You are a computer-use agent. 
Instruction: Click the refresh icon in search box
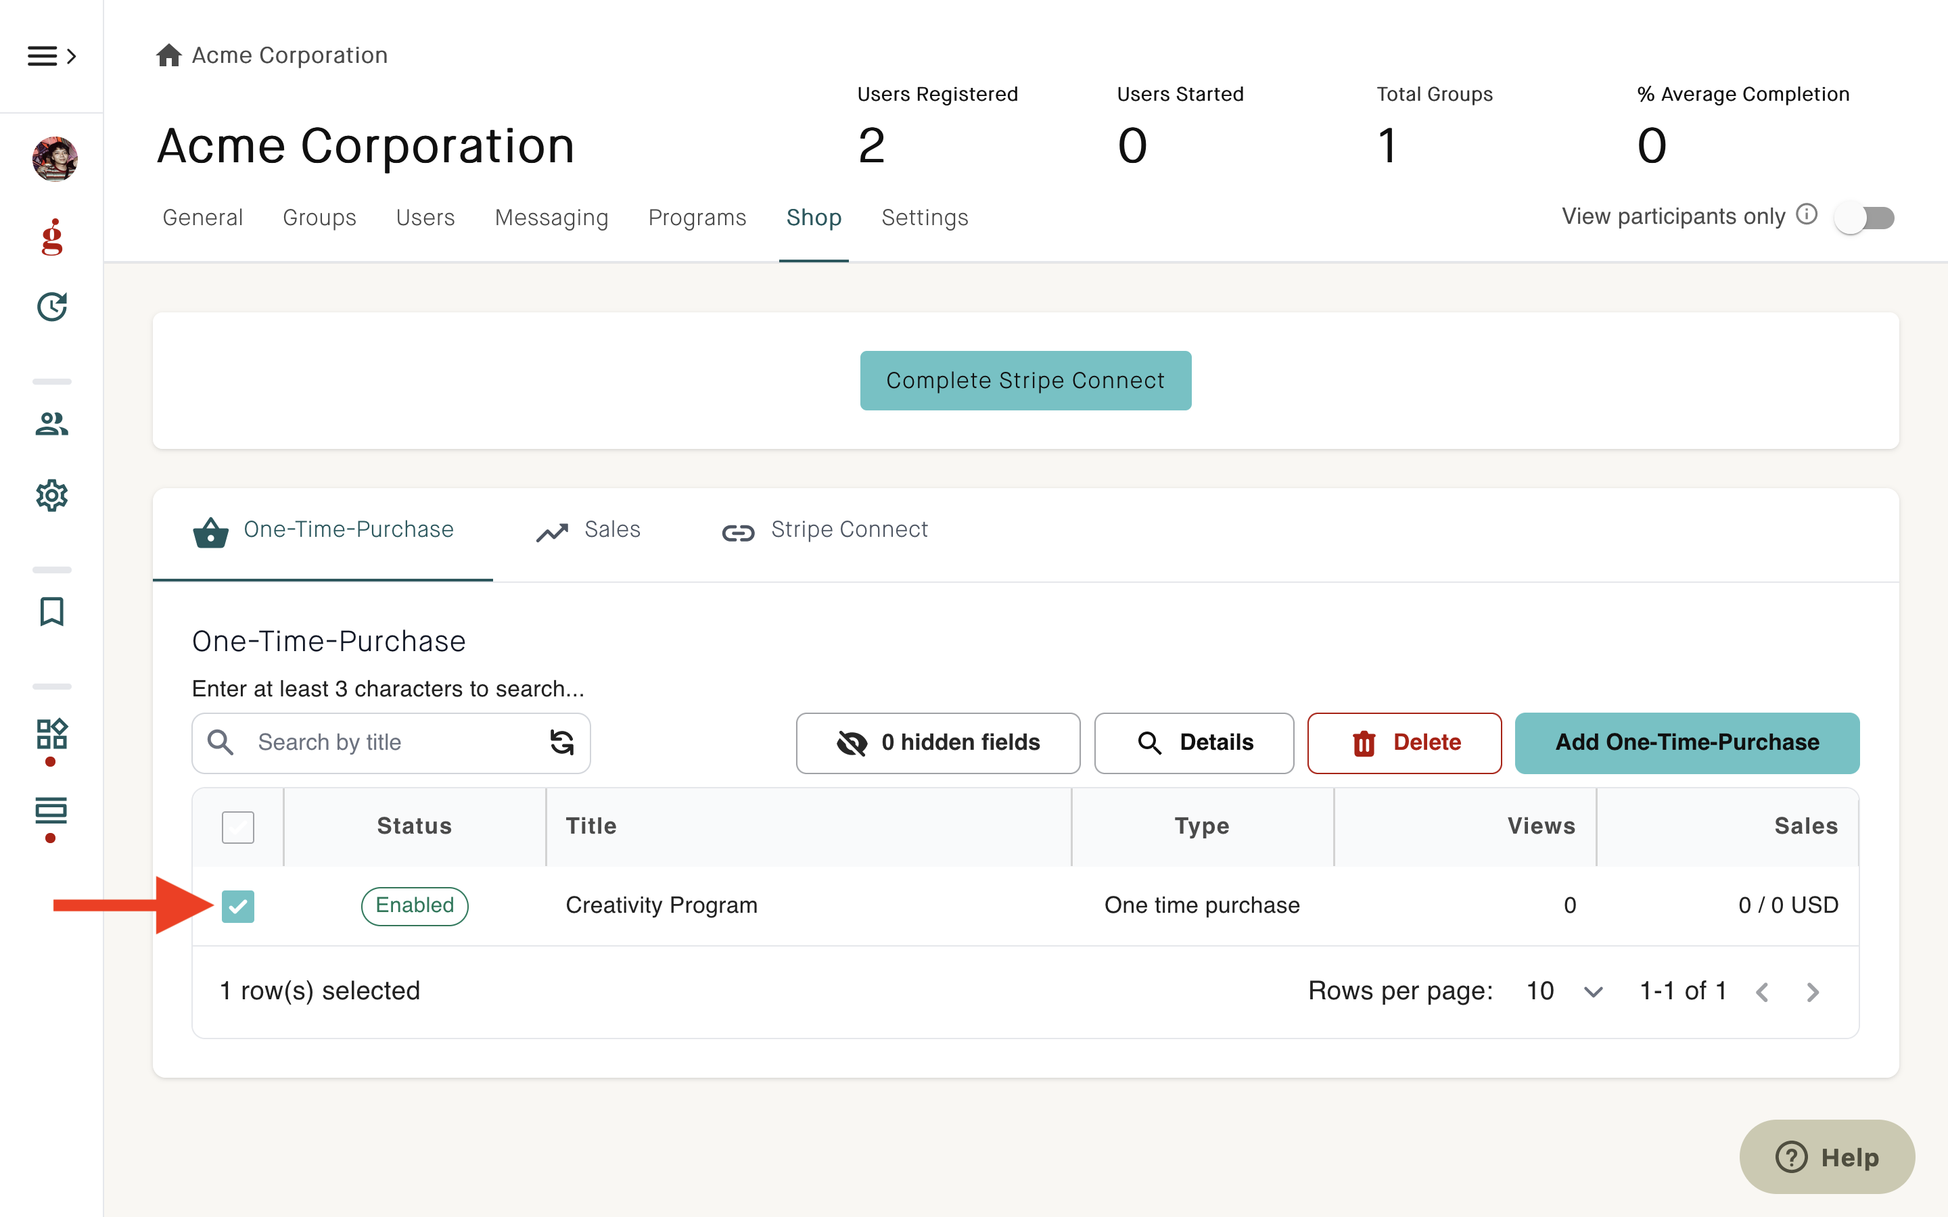[x=562, y=742]
